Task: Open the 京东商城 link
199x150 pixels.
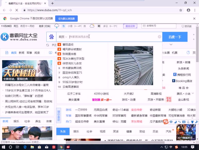Action: [137, 122]
